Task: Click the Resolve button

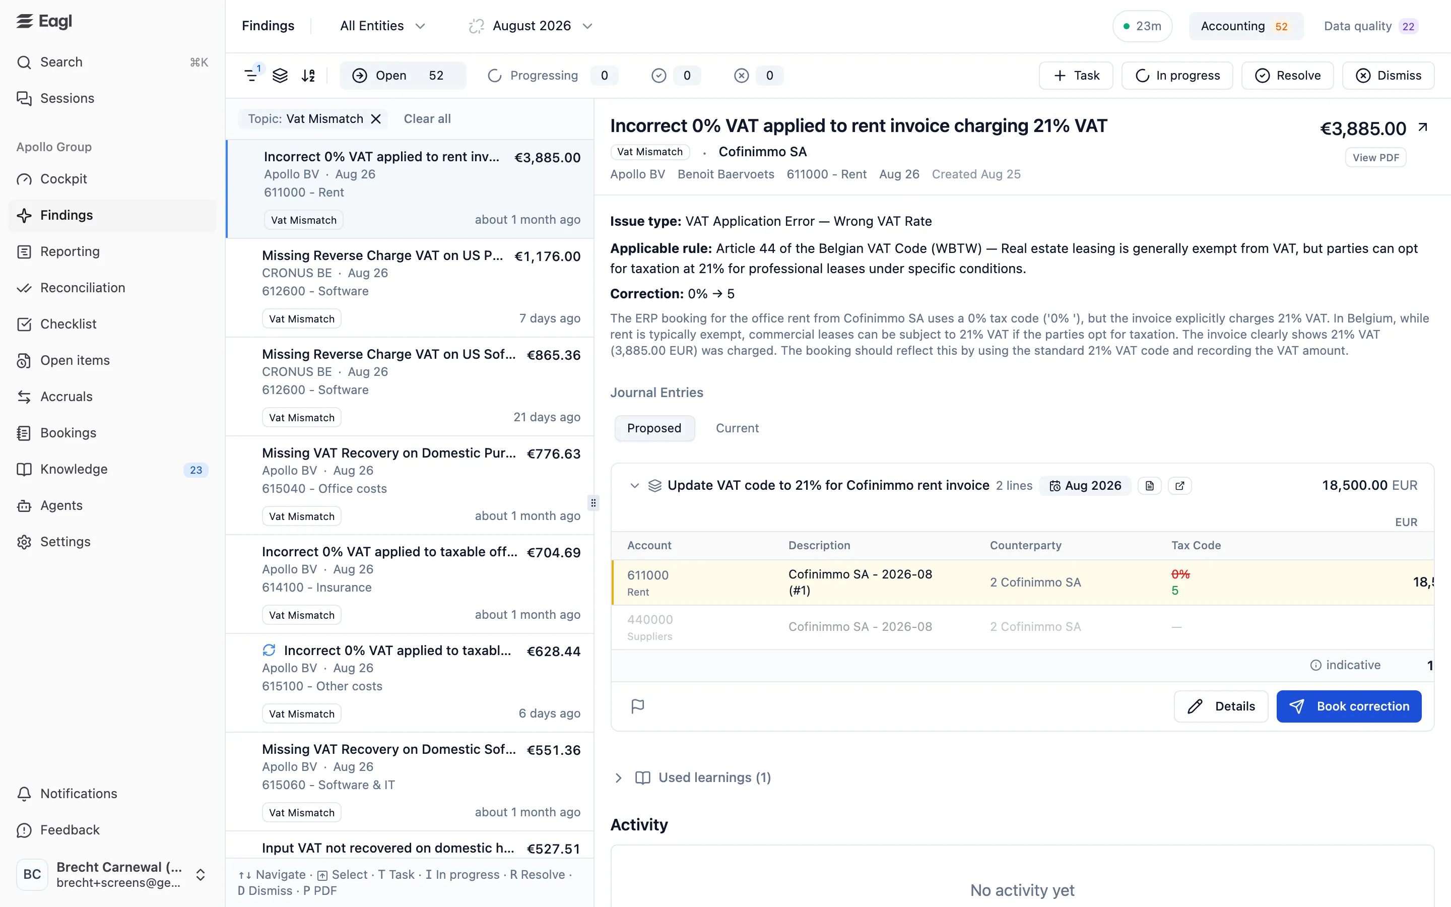Action: click(x=1287, y=76)
